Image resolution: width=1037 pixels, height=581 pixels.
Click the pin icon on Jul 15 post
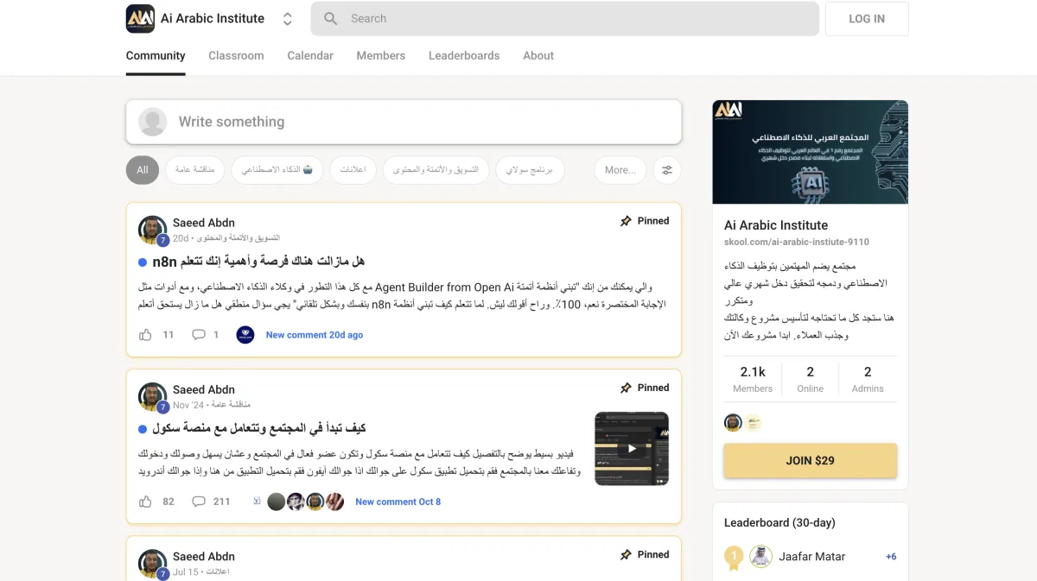(626, 554)
